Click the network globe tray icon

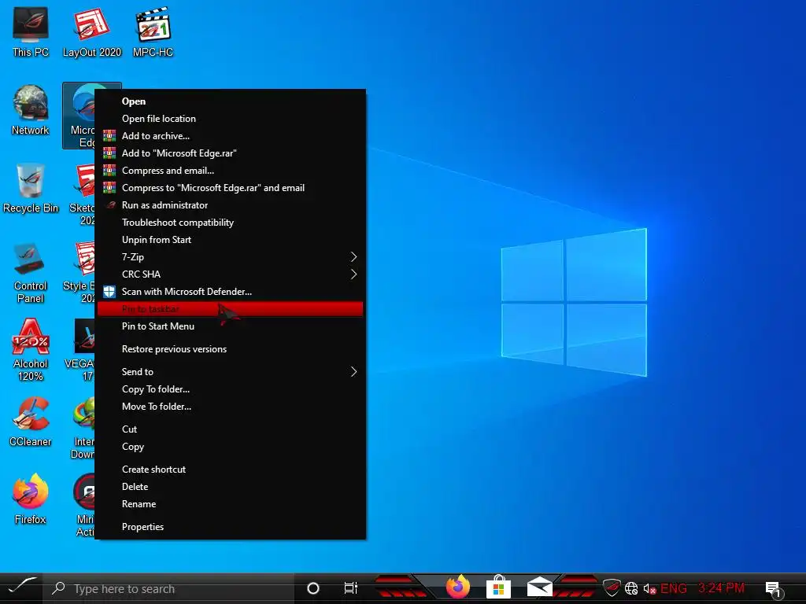(x=631, y=588)
